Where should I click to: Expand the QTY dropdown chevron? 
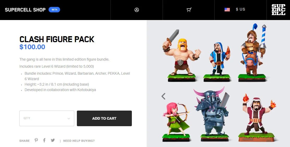pyautogui.click(x=69, y=119)
